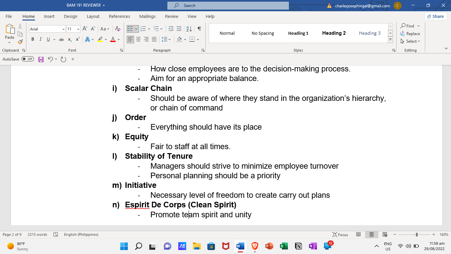This screenshot has width=451, height=254.
Task: Switch to the Design tab
Action: pyautogui.click(x=71, y=16)
